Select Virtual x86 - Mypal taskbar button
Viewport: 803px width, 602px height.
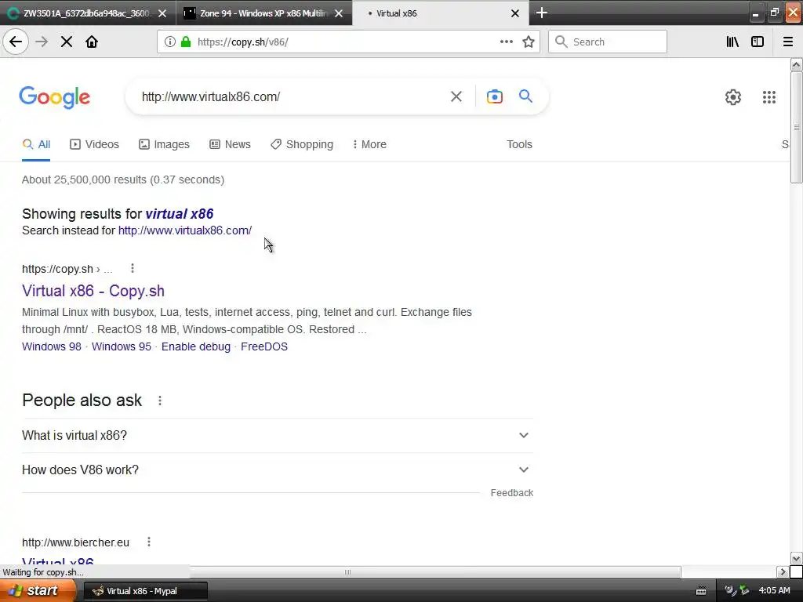[x=145, y=591]
